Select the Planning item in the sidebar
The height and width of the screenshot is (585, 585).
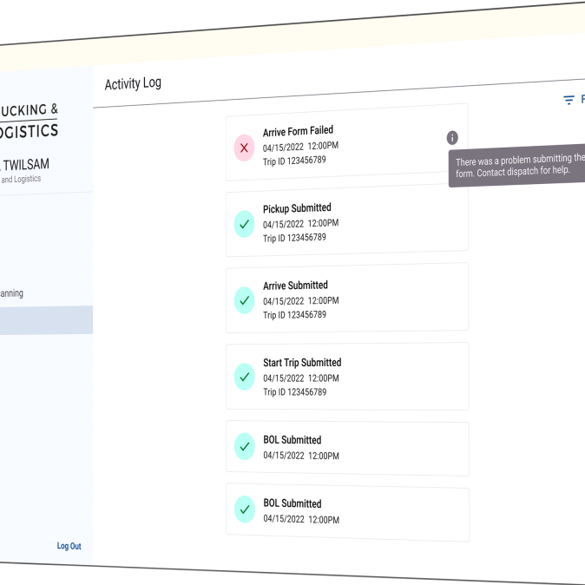(x=12, y=293)
